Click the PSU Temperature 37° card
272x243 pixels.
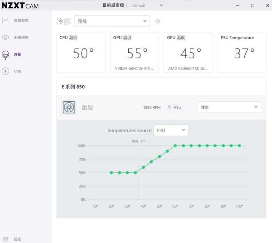242,52
